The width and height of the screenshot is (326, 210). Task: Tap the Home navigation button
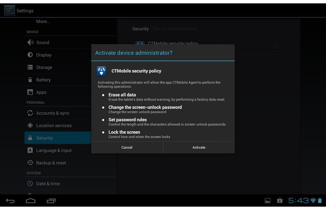(x=31, y=201)
